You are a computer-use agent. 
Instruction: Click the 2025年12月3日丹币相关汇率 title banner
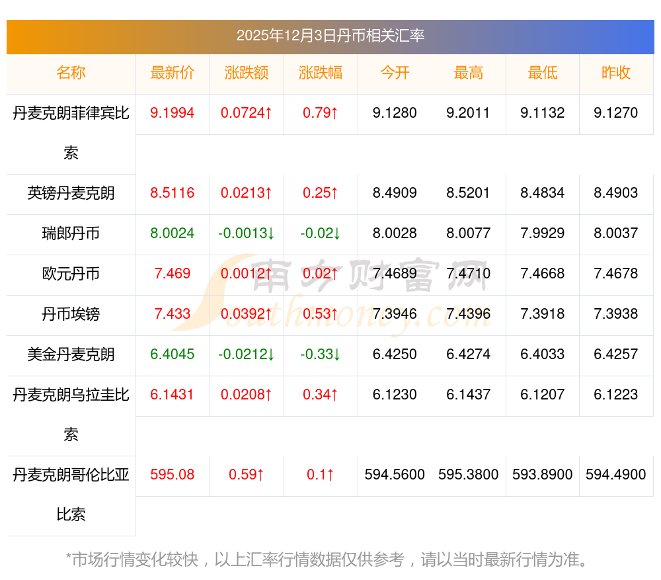click(x=330, y=36)
